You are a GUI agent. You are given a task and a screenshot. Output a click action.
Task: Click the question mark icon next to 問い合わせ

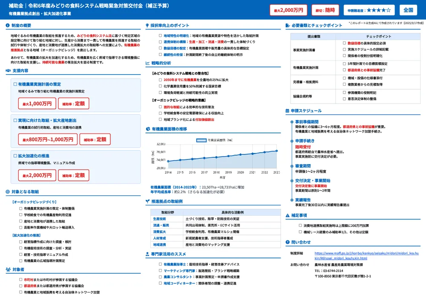click(287, 242)
